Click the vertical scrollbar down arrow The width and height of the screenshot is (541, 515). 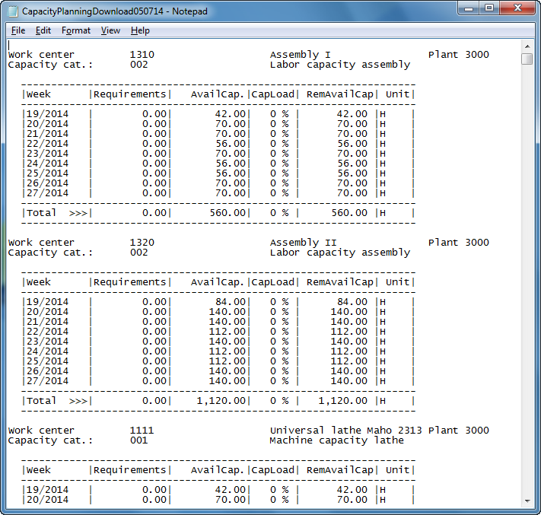pyautogui.click(x=527, y=501)
